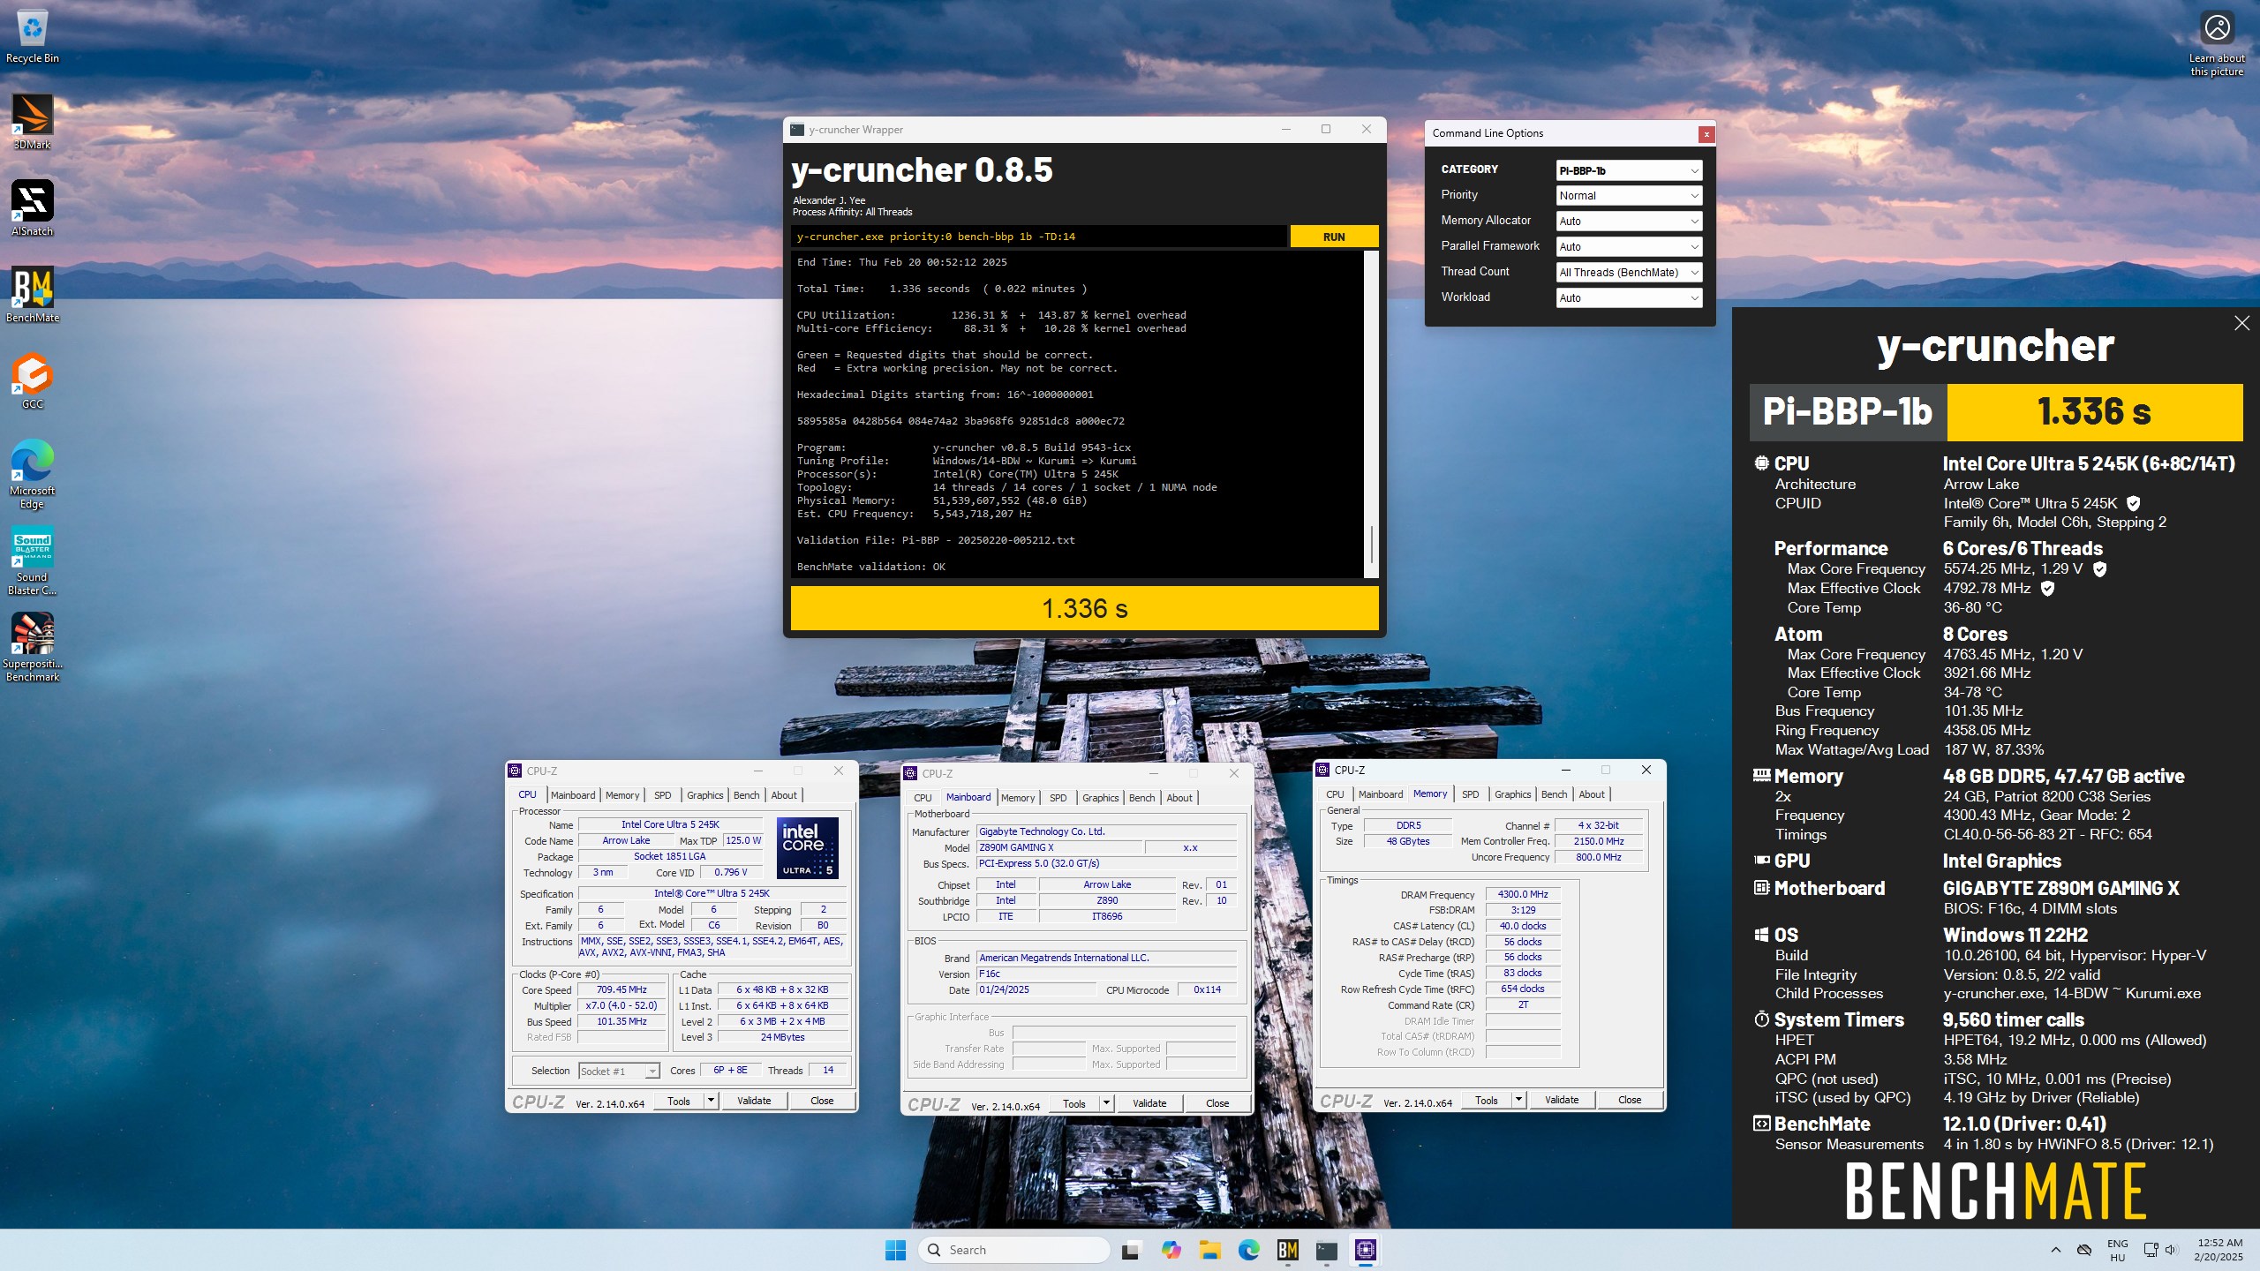Switch to Mainboard tab in left CPU-Z window

click(573, 795)
